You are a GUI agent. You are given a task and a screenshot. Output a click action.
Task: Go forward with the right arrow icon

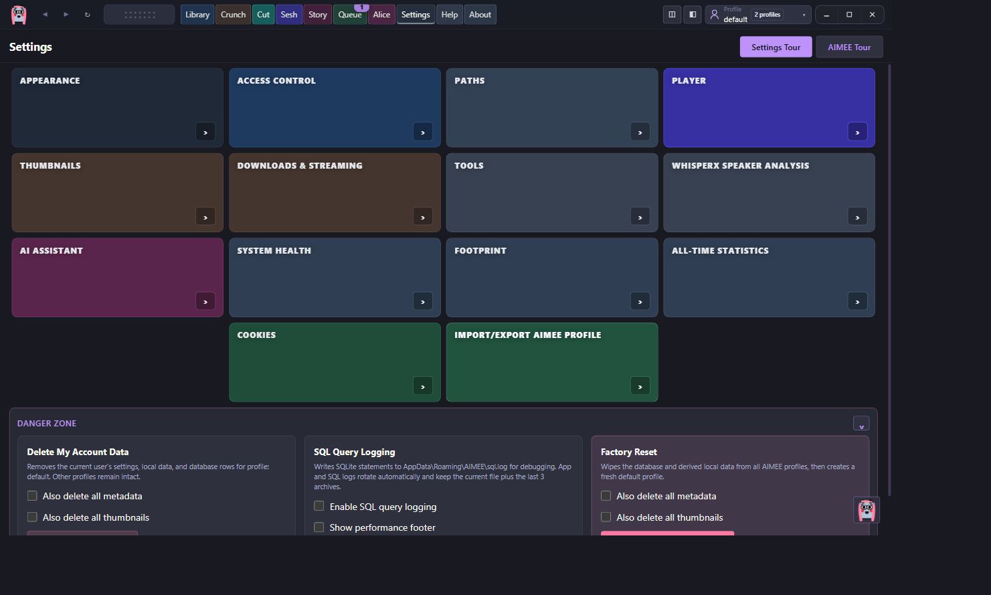[x=66, y=15]
